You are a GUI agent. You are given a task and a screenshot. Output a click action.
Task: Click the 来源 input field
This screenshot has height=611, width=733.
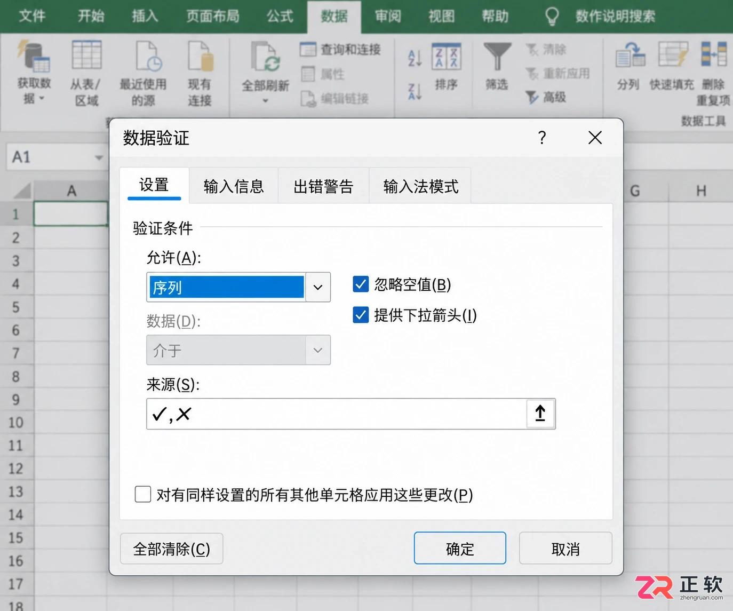[336, 414]
